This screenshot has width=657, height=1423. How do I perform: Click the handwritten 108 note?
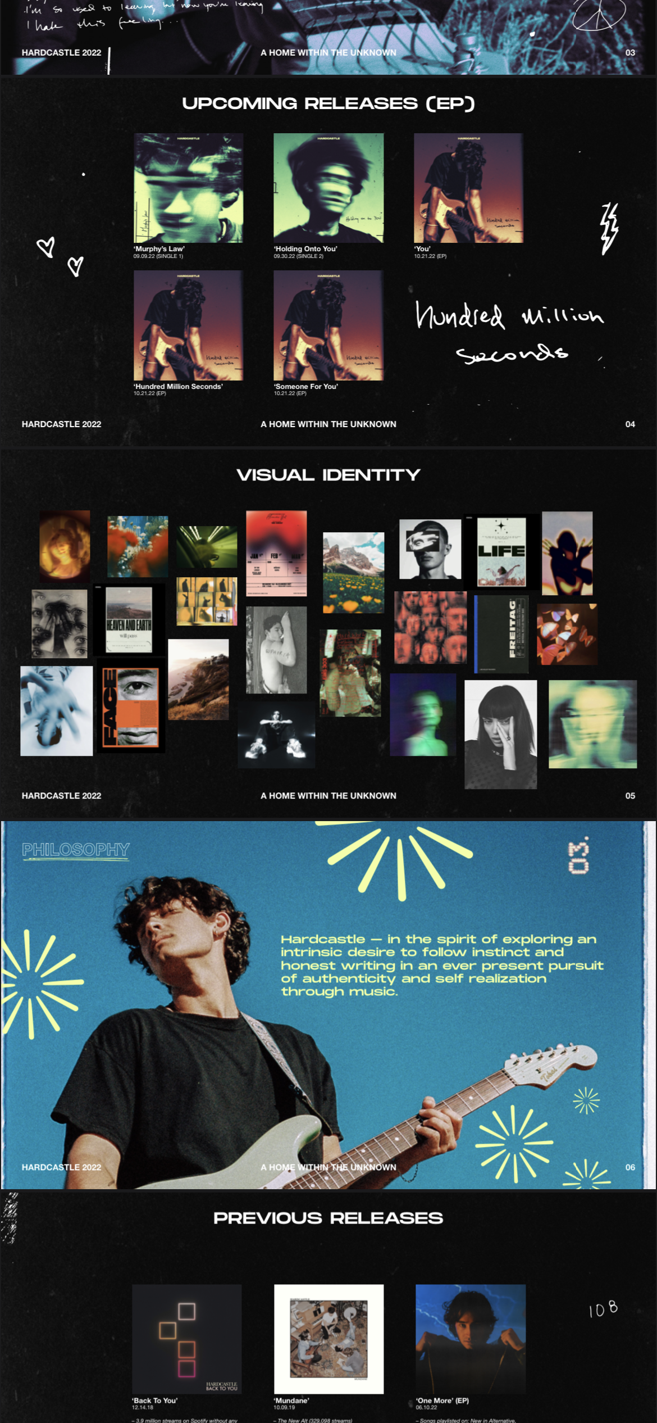[x=603, y=1309]
